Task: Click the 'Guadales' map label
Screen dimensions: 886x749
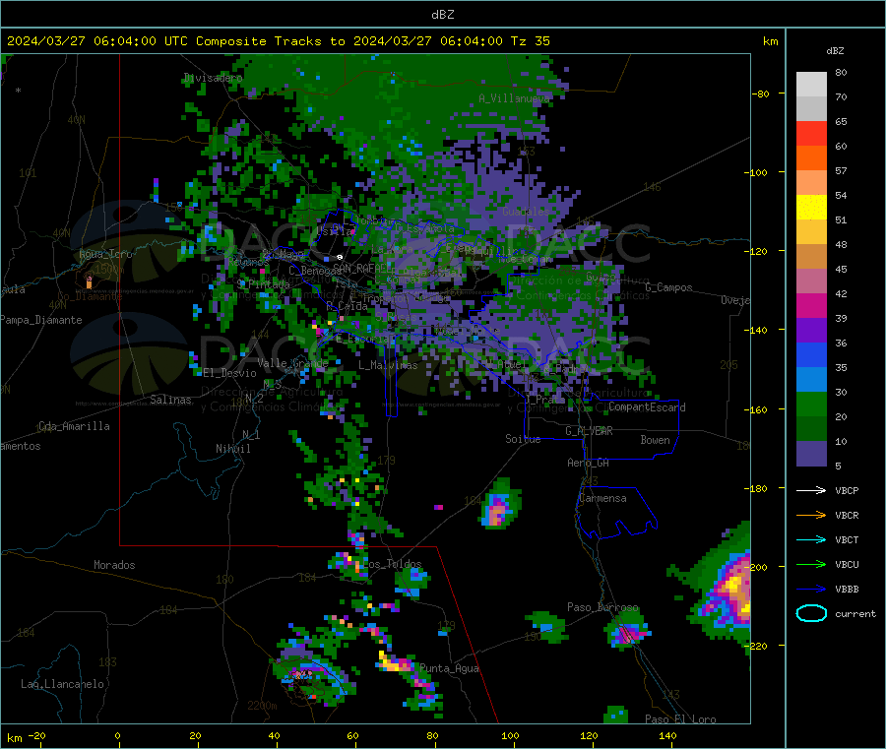Action: [x=526, y=212]
